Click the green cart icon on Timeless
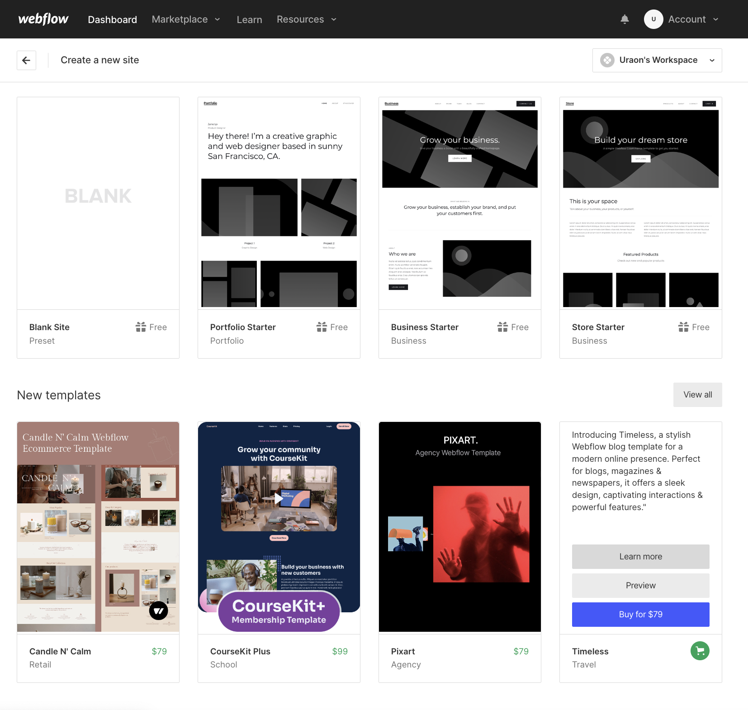748x710 pixels. [x=700, y=651]
